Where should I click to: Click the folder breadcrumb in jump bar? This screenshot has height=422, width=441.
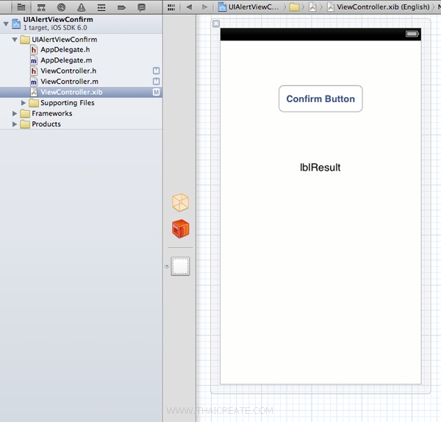coord(294,7)
